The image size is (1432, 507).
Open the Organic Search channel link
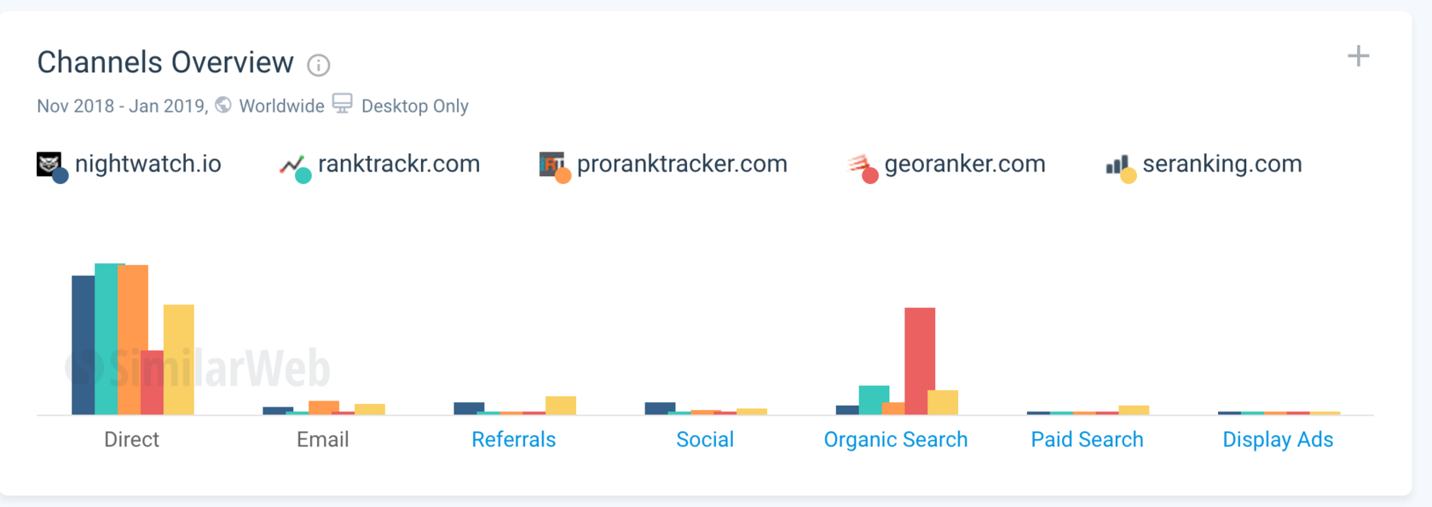pyautogui.click(x=895, y=440)
